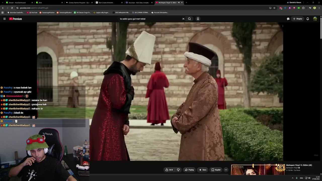This screenshot has height=181, width=322.
Task: Go back in browser history
Action: coord(3,8)
